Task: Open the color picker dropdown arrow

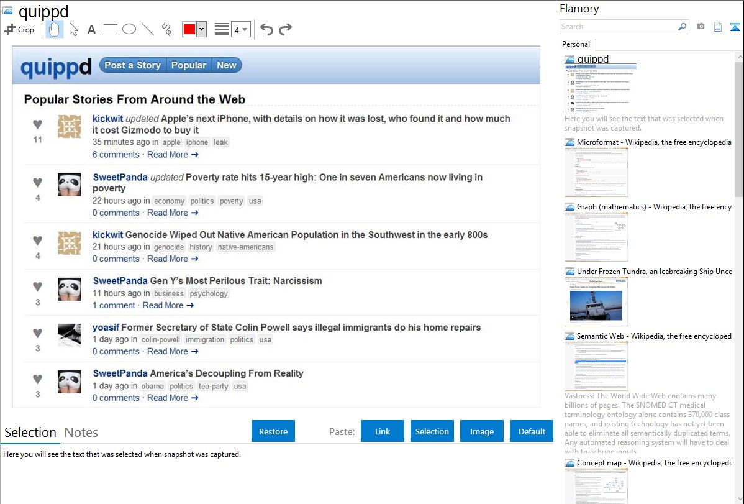Action: 201,29
